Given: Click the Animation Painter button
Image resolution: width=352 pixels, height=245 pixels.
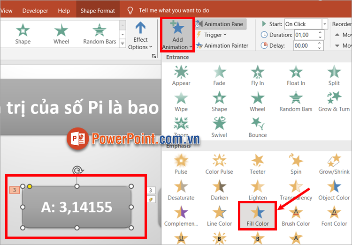Looking at the screenshot, I should click(x=222, y=45).
